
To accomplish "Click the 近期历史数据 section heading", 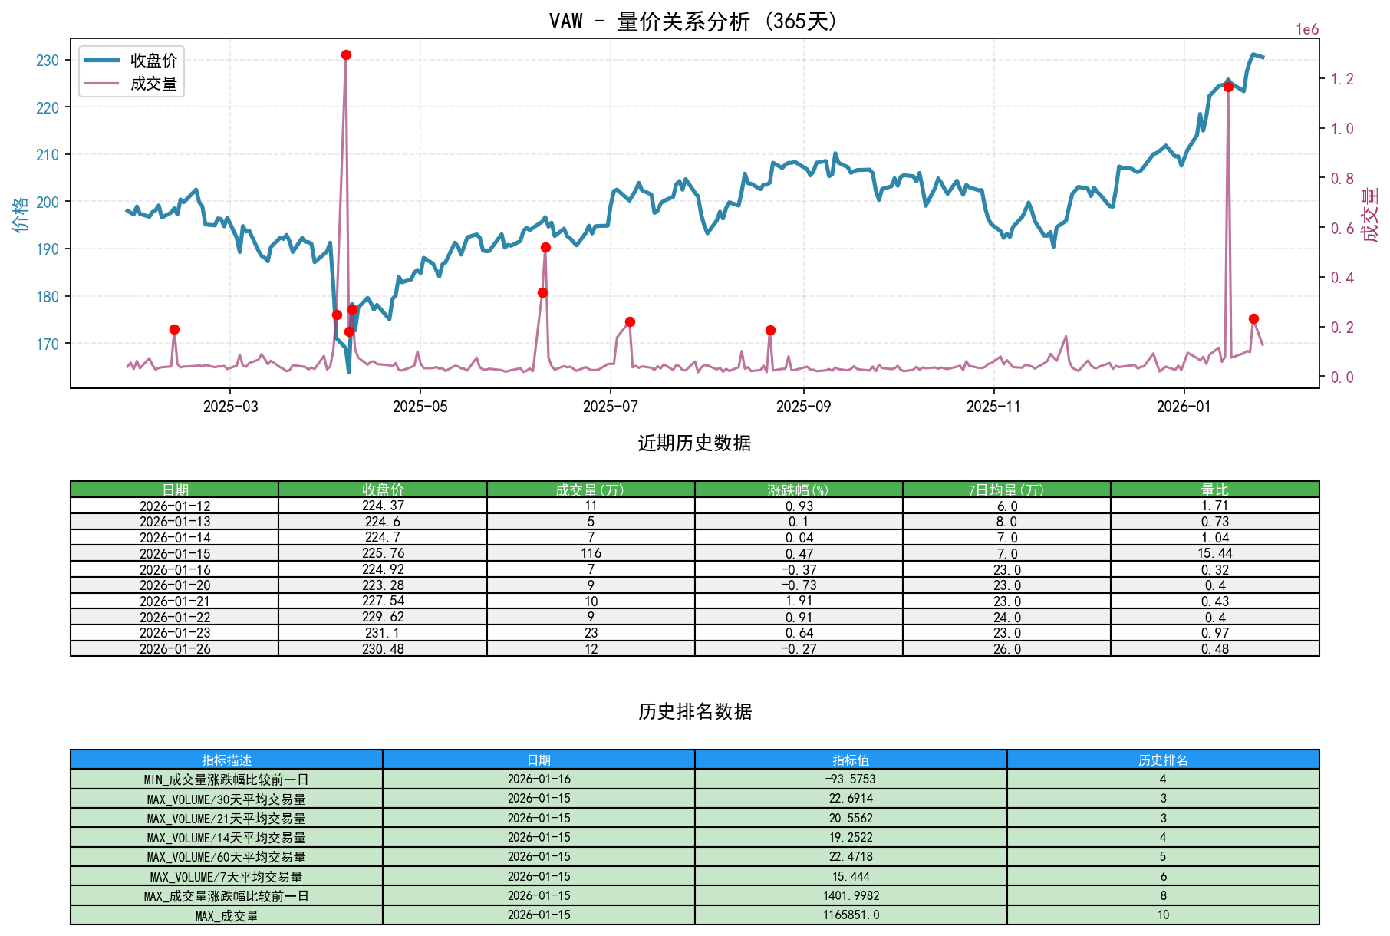I will [x=694, y=443].
